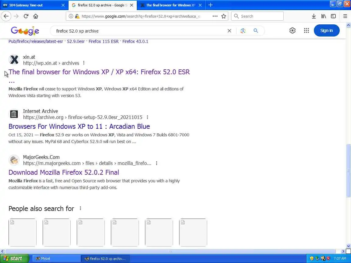Switch to Mypal taskbar window
The width and height of the screenshot is (351, 263).
(56, 258)
